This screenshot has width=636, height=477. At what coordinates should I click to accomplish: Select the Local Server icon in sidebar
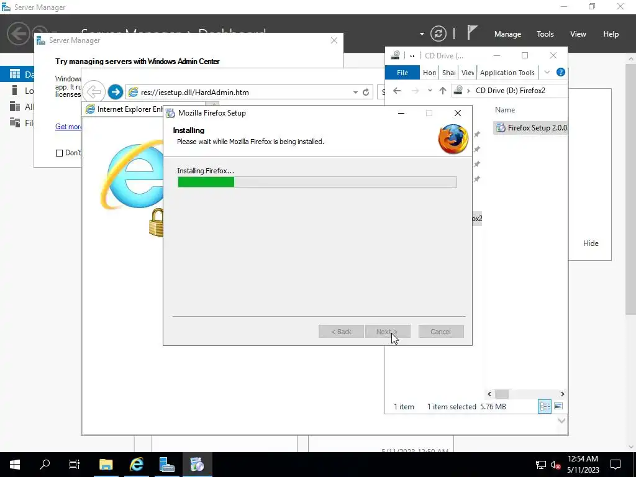point(15,90)
